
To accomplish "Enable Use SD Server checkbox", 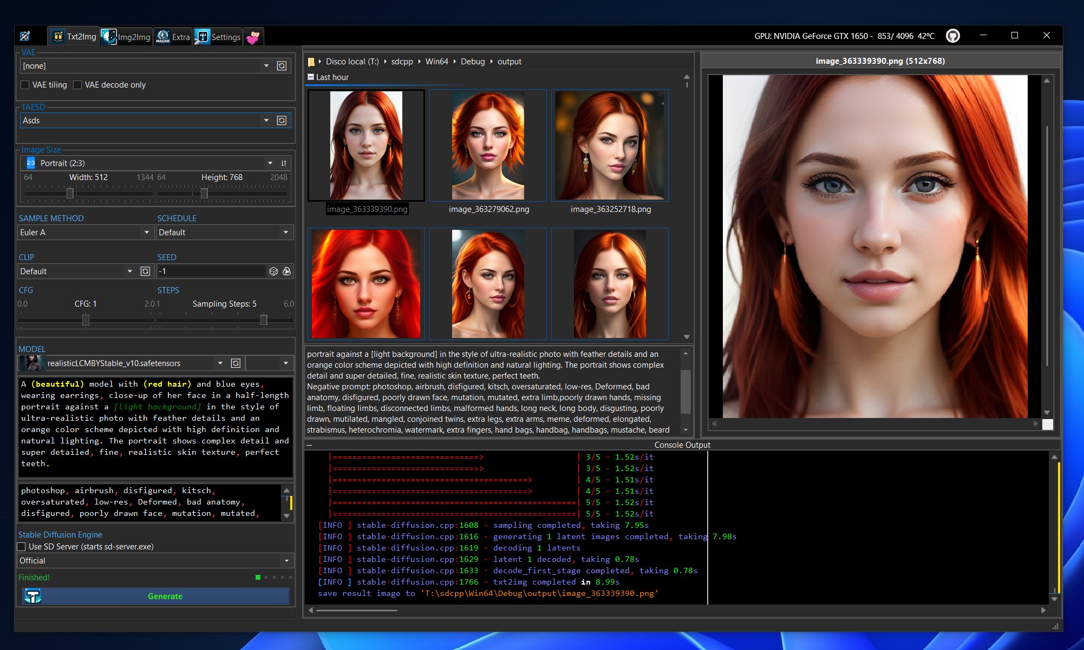I will point(22,547).
